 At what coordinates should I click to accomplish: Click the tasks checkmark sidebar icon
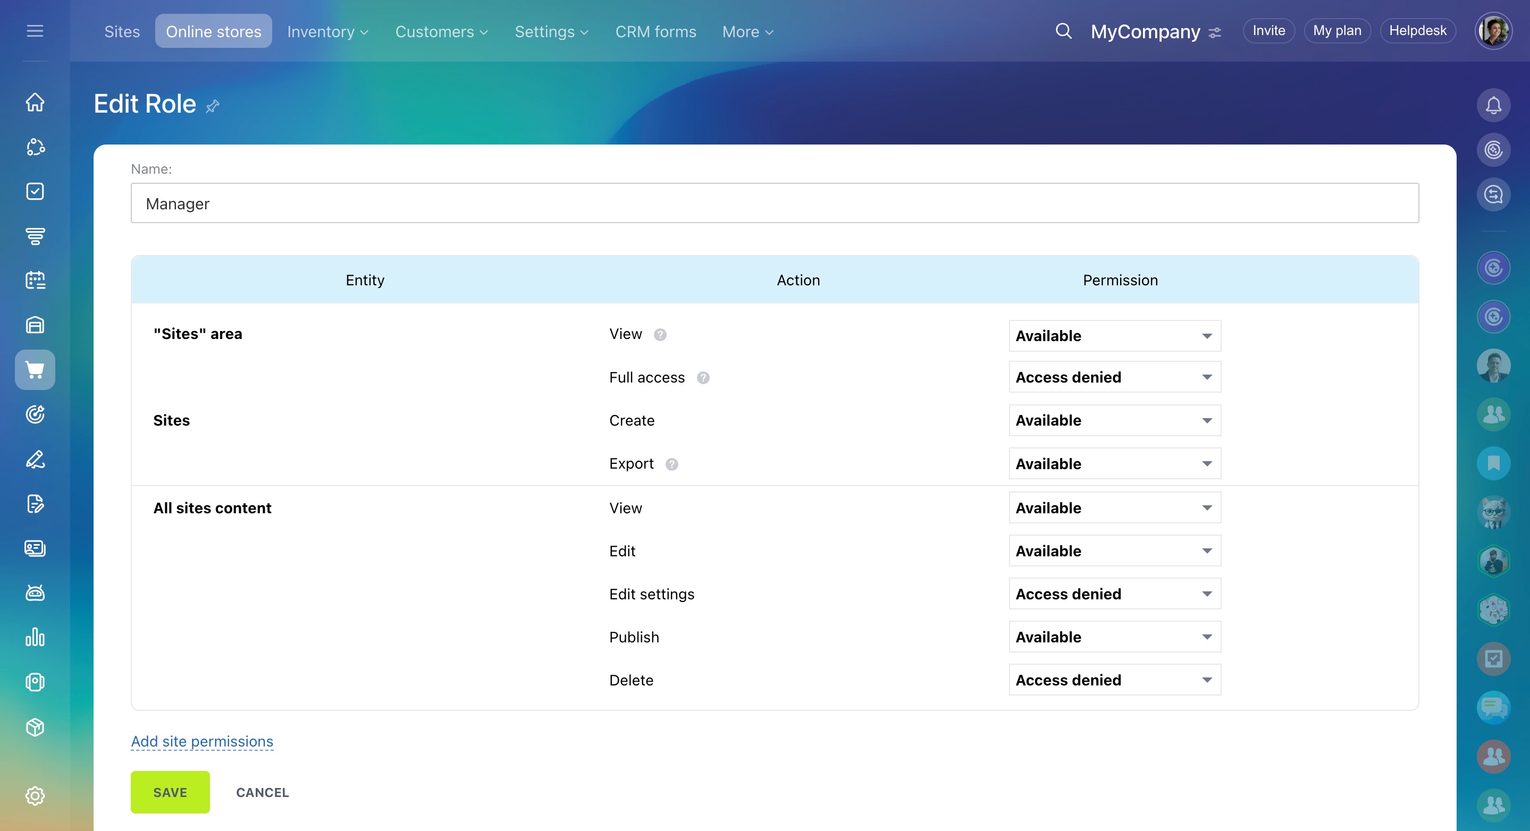[x=35, y=191]
